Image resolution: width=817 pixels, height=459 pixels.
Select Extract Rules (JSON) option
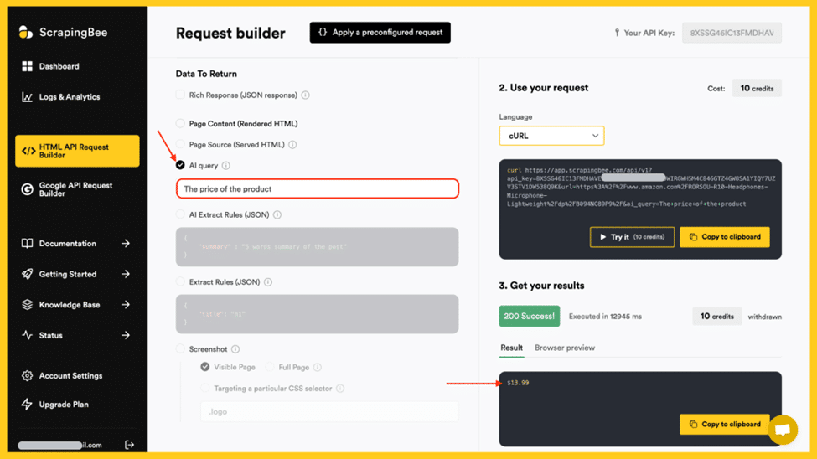coord(180,282)
